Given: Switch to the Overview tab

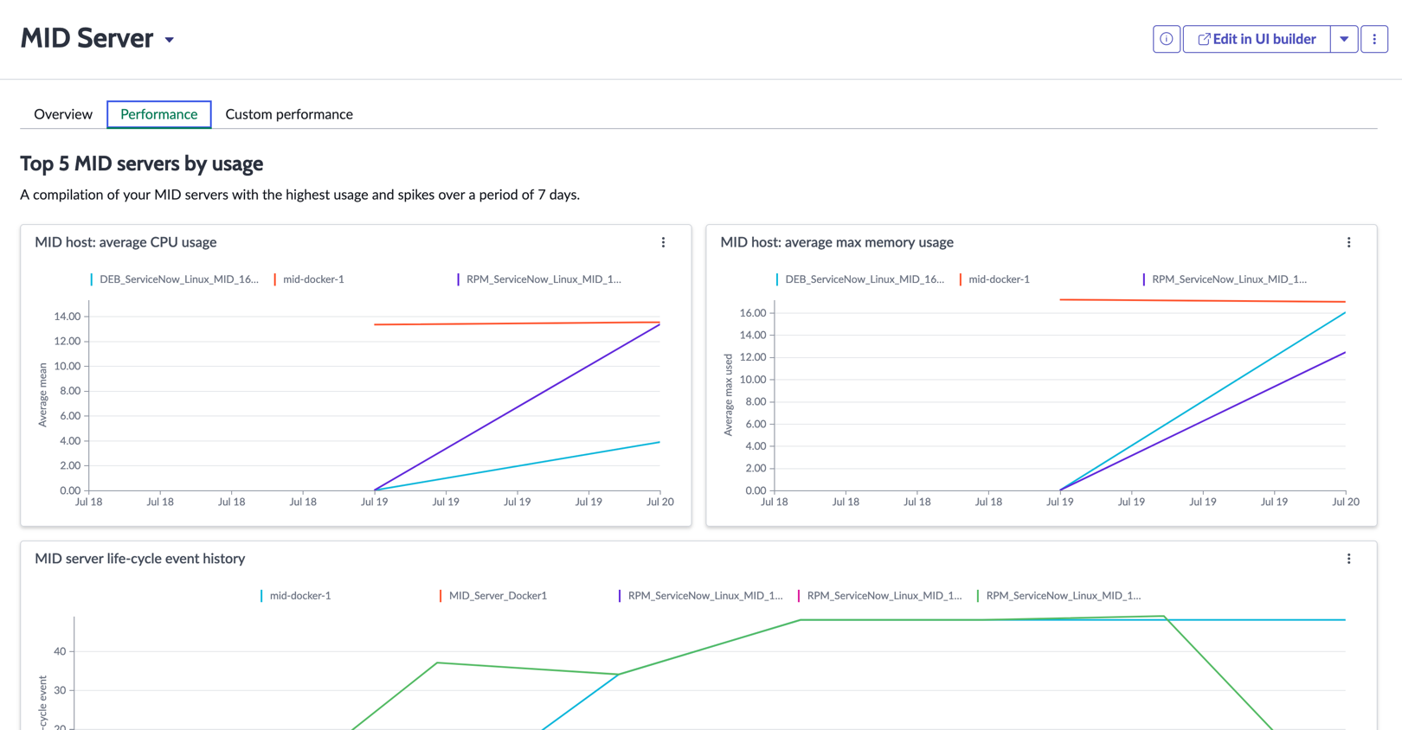Looking at the screenshot, I should [63, 114].
